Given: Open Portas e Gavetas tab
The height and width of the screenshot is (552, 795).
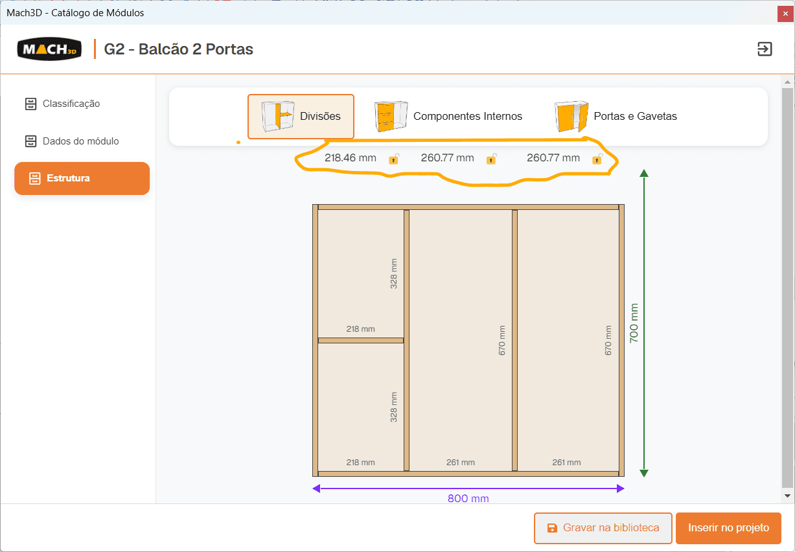Looking at the screenshot, I should [616, 117].
